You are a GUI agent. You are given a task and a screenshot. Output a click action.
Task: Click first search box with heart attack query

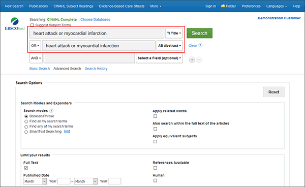pos(97,33)
